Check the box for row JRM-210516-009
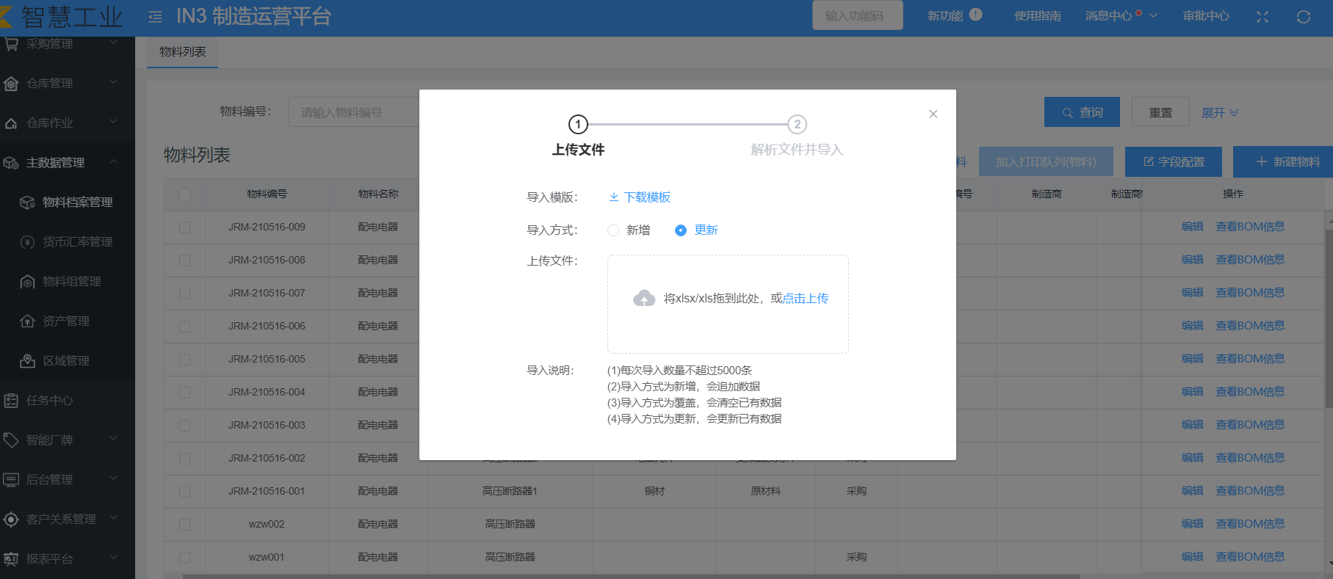Image resolution: width=1333 pixels, height=579 pixels. (184, 227)
